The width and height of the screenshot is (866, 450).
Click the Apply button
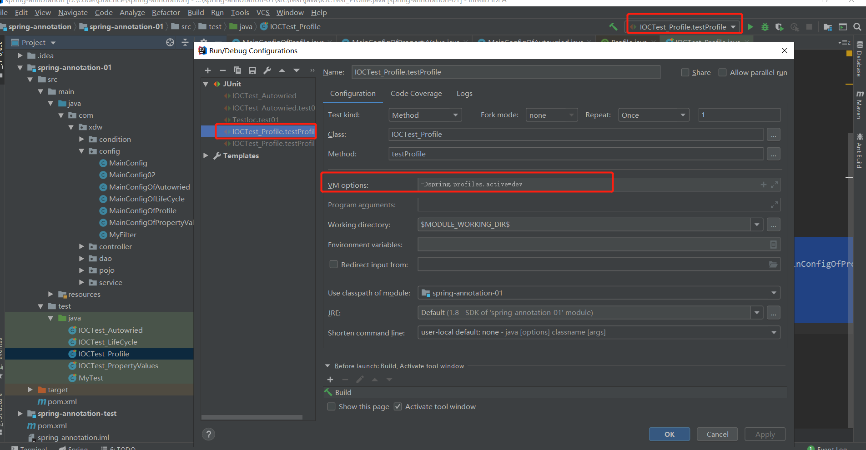tap(765, 434)
